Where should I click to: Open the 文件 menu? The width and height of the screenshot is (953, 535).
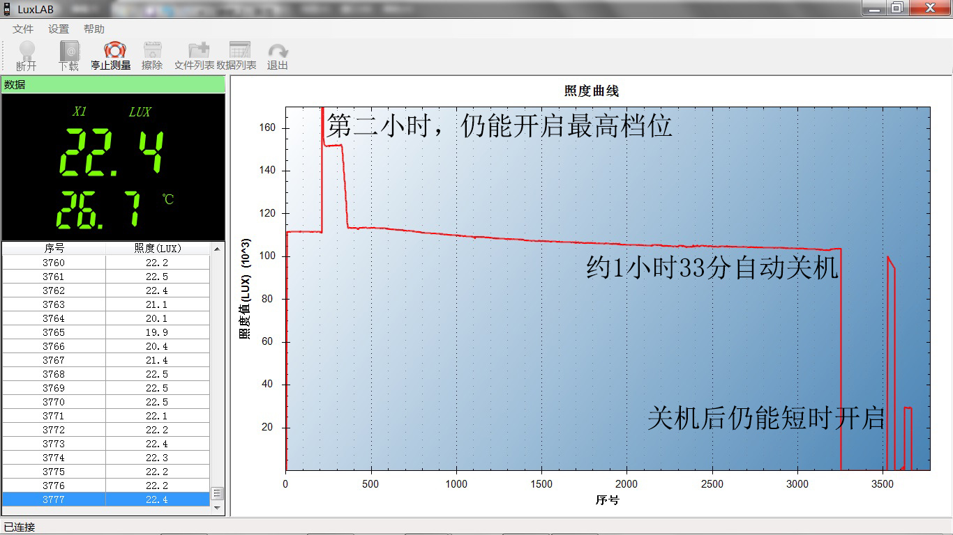coord(22,29)
